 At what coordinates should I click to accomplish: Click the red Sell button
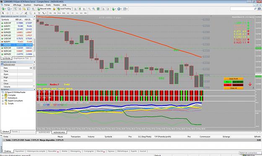(x=228, y=85)
